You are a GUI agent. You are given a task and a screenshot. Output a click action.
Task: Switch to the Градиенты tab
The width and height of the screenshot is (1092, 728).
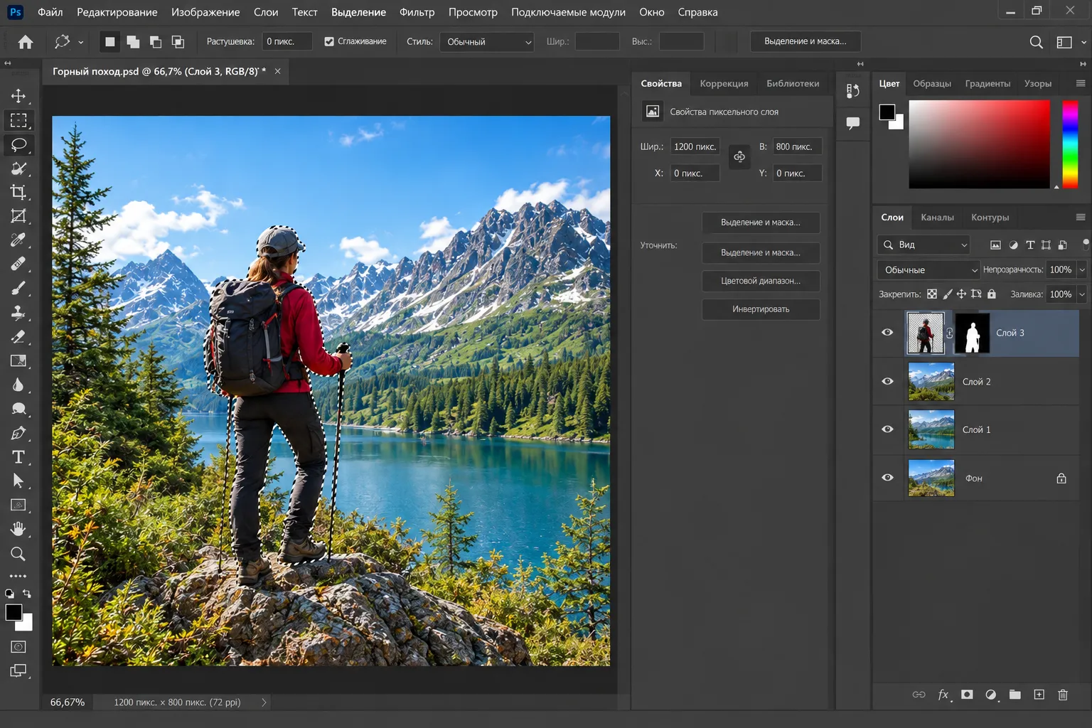[x=987, y=83]
